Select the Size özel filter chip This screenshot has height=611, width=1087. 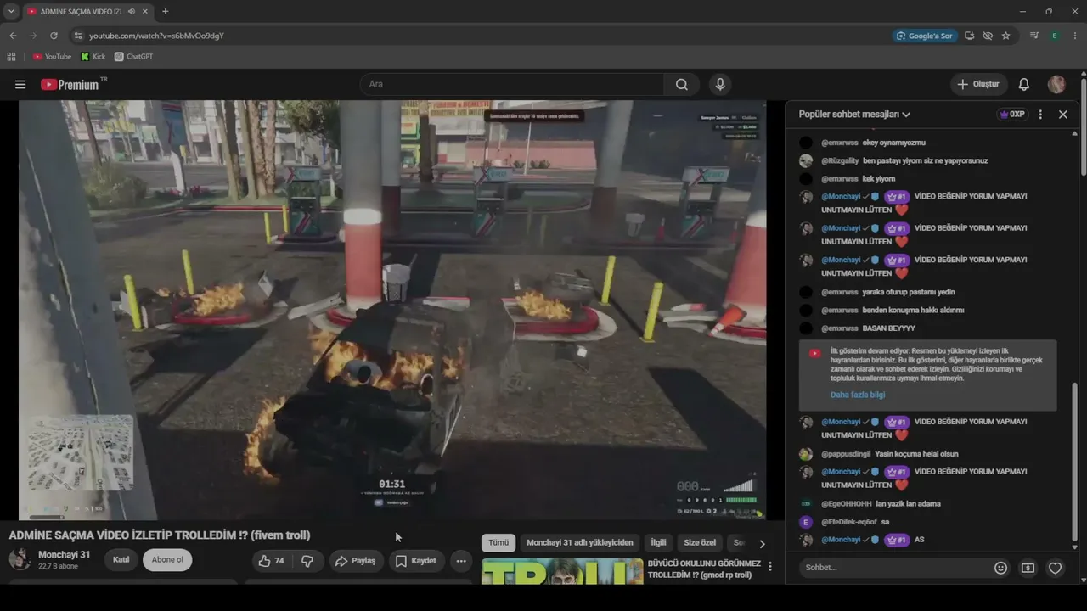click(x=700, y=543)
